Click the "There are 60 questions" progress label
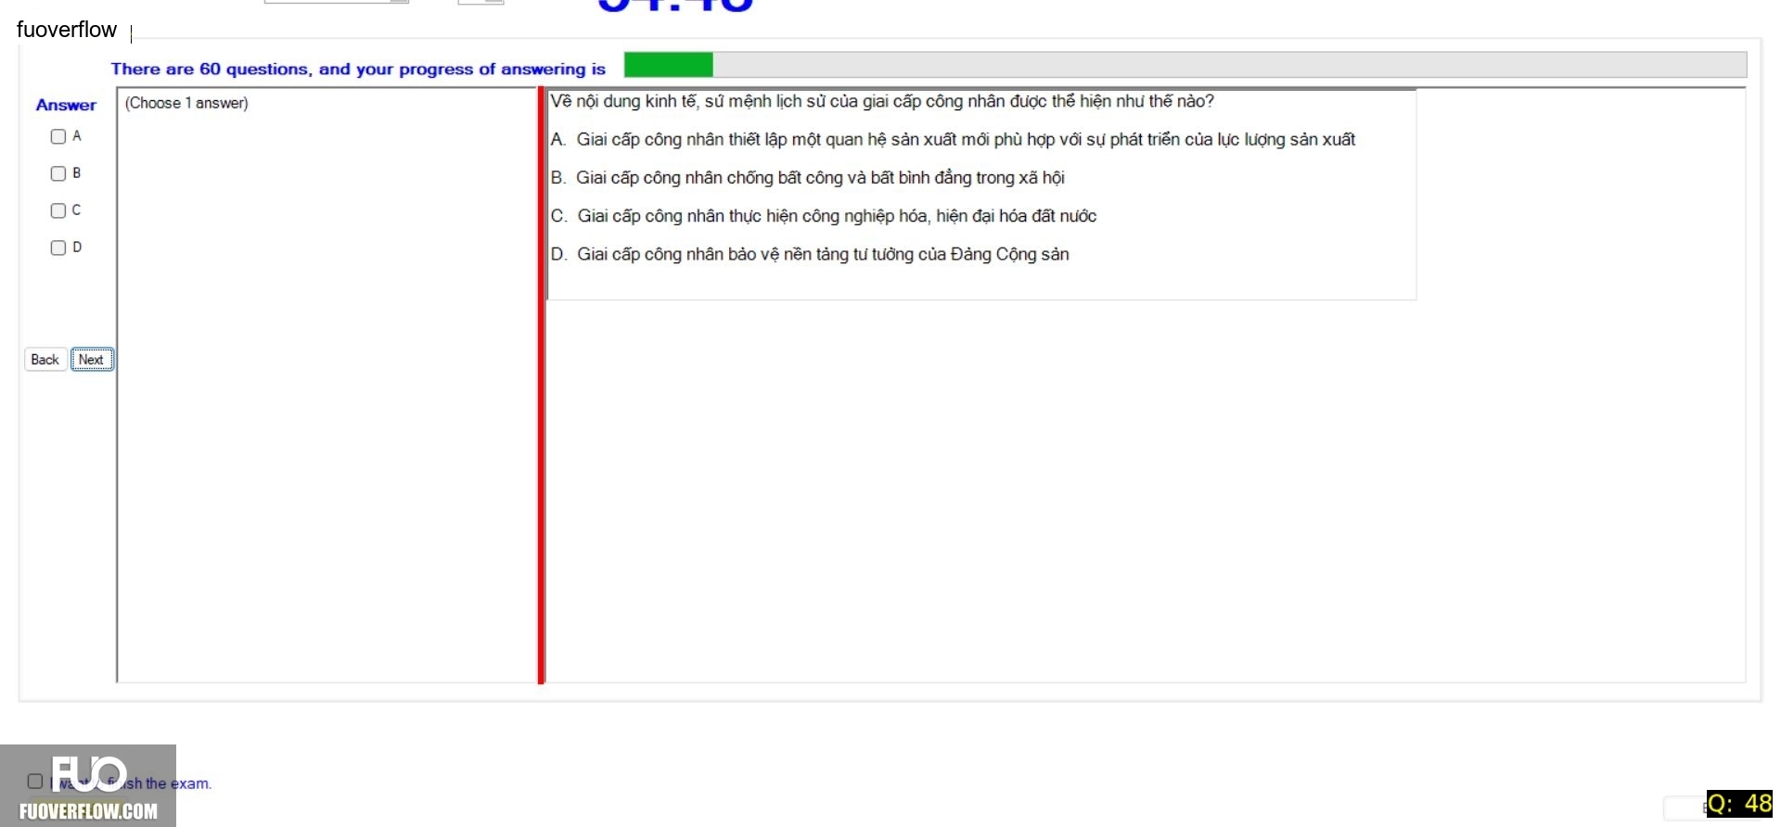Image resolution: width=1781 pixels, height=827 pixels. (x=358, y=69)
